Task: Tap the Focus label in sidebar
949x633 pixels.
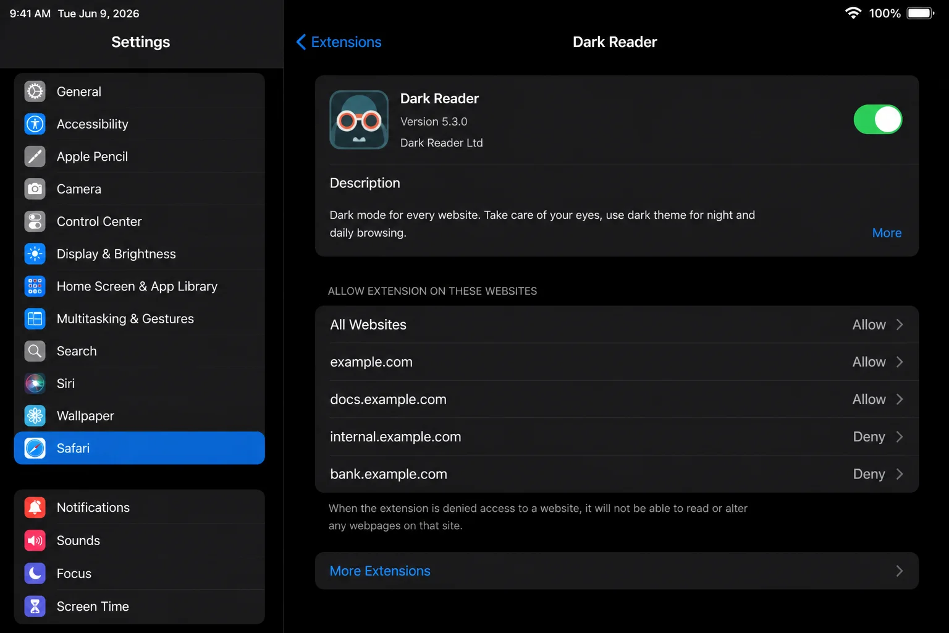Action: pos(74,574)
